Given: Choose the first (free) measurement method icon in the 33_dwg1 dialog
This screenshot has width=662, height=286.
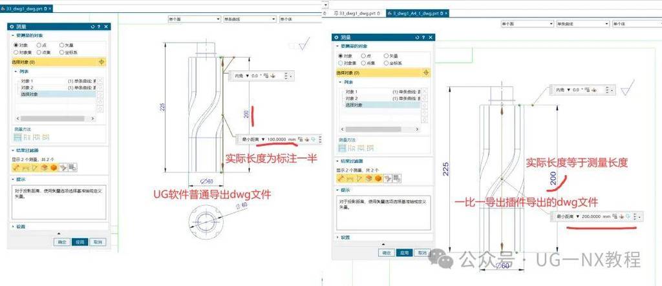Looking at the screenshot, I should coord(17,137).
